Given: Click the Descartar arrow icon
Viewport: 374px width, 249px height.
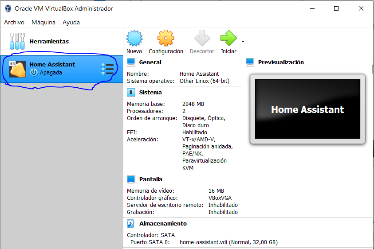Looking at the screenshot, I should coord(202,39).
